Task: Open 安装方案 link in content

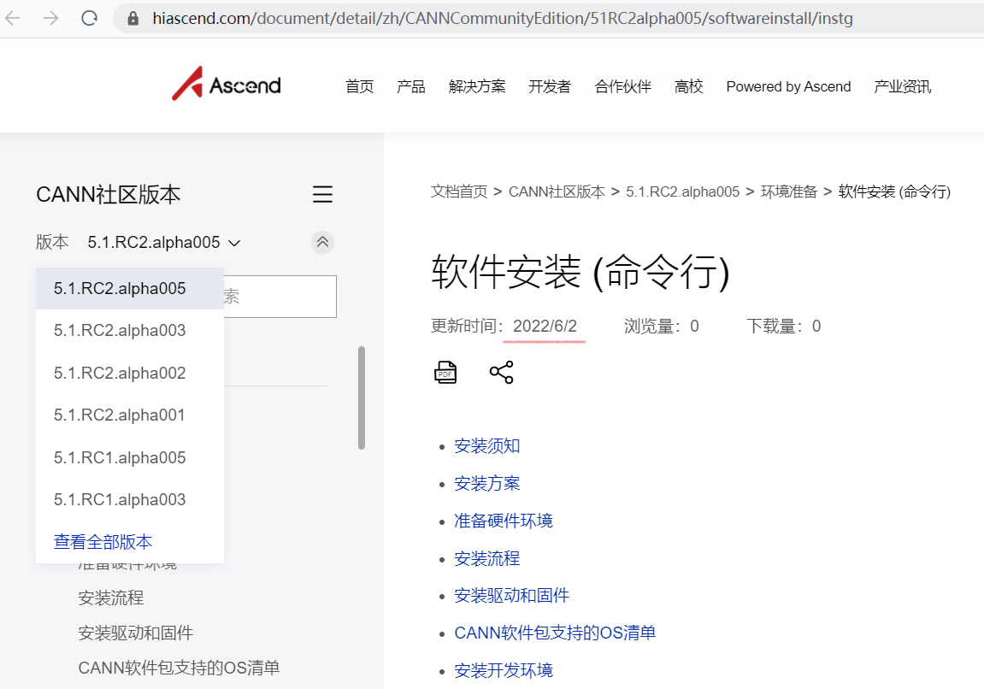Action: coord(487,483)
